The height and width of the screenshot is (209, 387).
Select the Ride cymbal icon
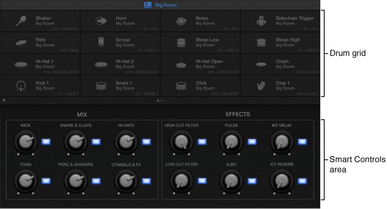coord(21,43)
